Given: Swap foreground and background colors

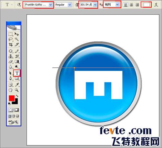Looking at the screenshot, I should click(17, 96).
